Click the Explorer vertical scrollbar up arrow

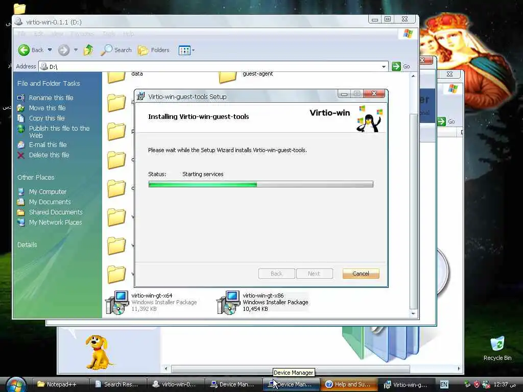[413, 76]
